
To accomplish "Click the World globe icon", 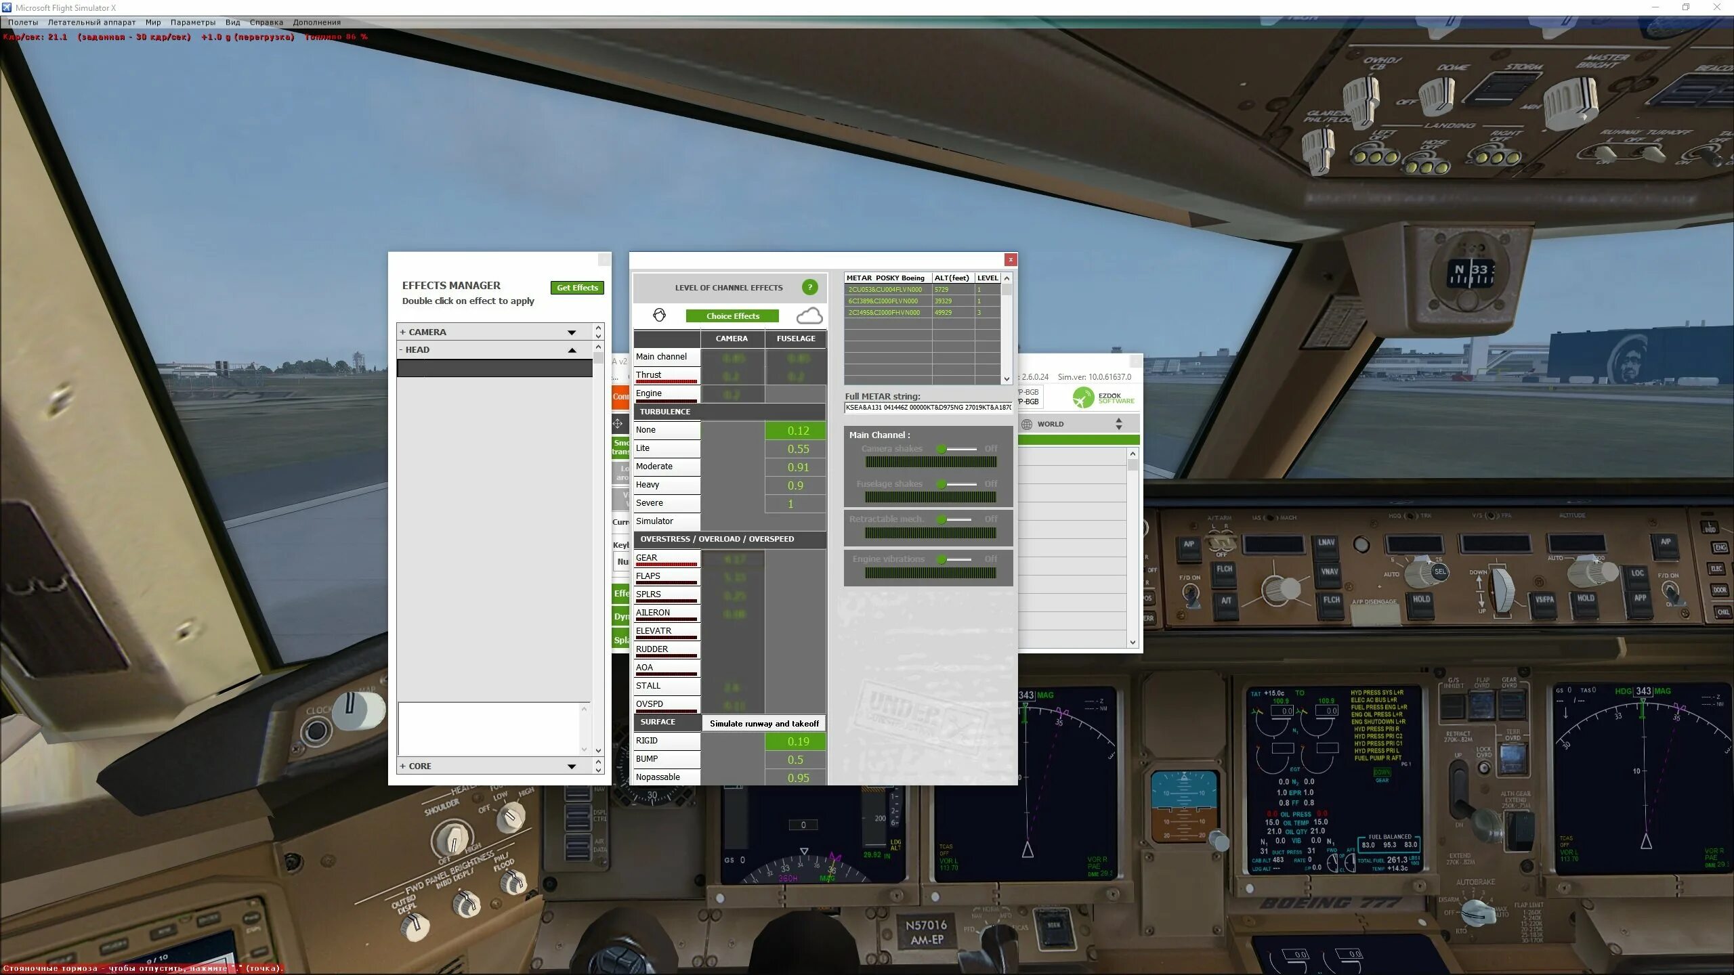I will pyautogui.click(x=1027, y=424).
